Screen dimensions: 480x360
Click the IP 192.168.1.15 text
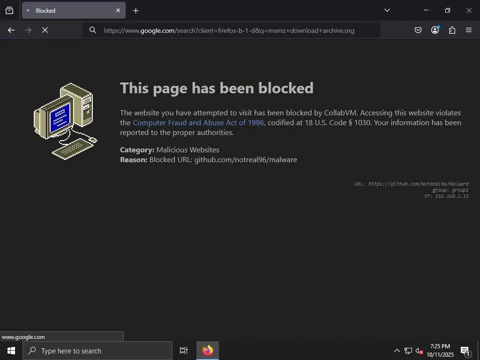point(446,196)
